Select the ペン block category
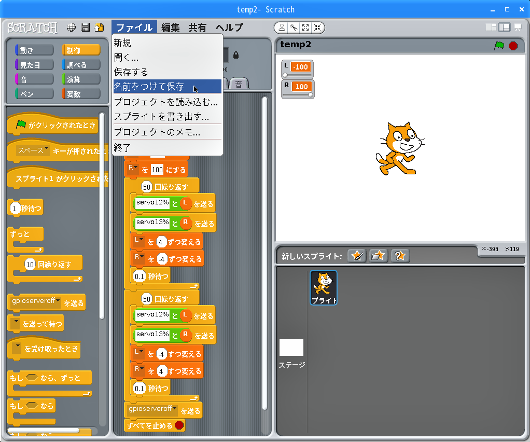This screenshot has width=530, height=442. click(x=34, y=94)
